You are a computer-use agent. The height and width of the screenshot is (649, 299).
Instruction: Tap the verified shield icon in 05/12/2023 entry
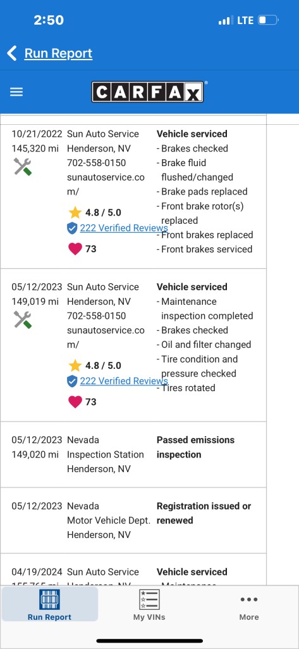coord(72,381)
